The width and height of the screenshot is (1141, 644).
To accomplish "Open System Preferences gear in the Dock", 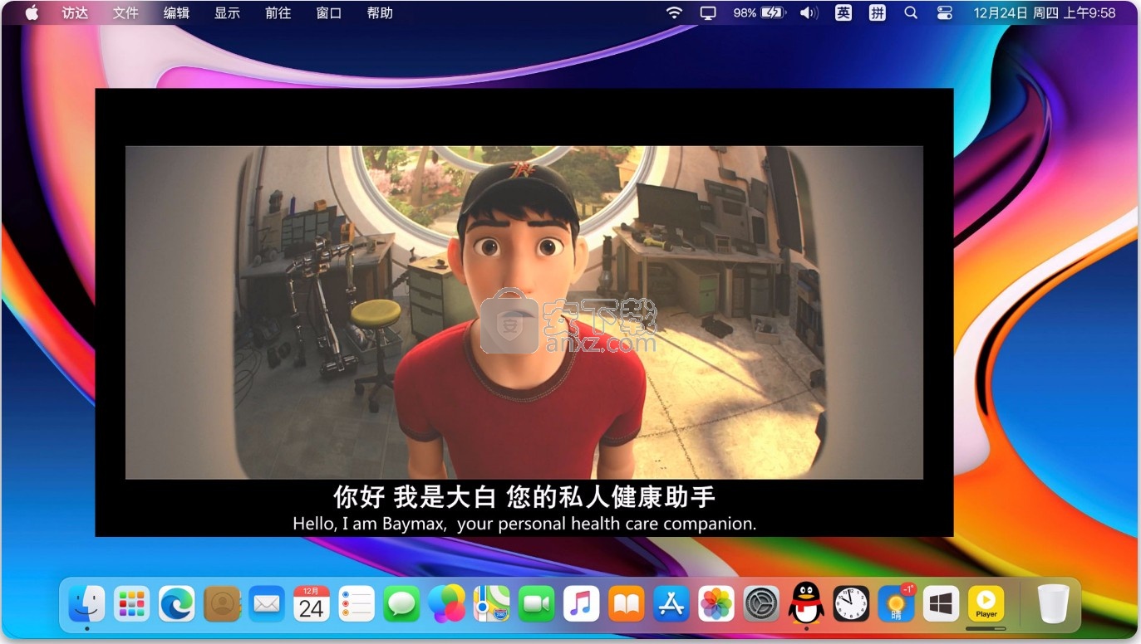I will [x=761, y=603].
